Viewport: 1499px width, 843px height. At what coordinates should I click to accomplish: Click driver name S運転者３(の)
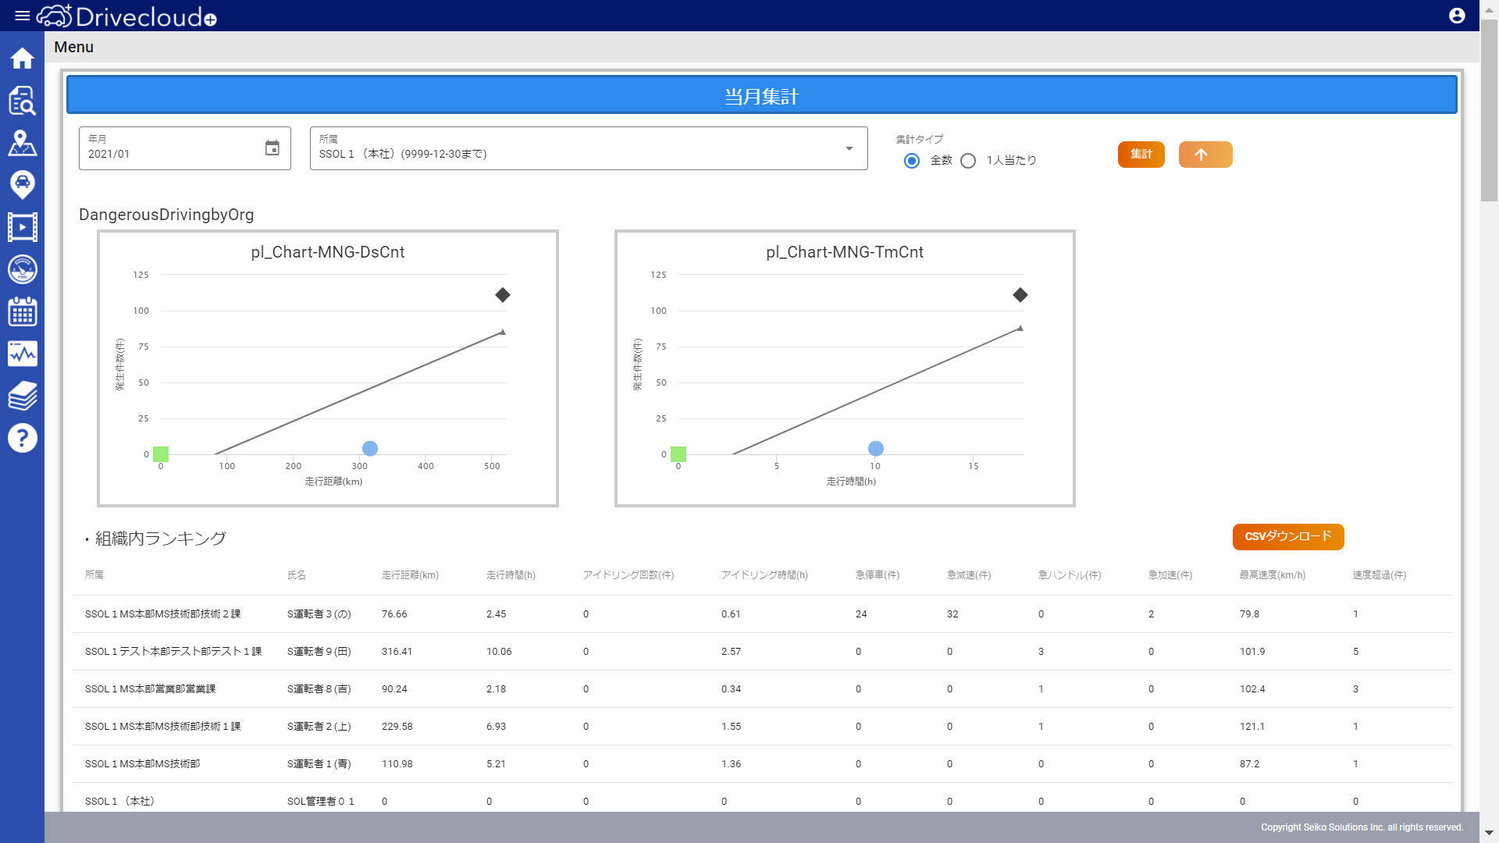click(319, 614)
